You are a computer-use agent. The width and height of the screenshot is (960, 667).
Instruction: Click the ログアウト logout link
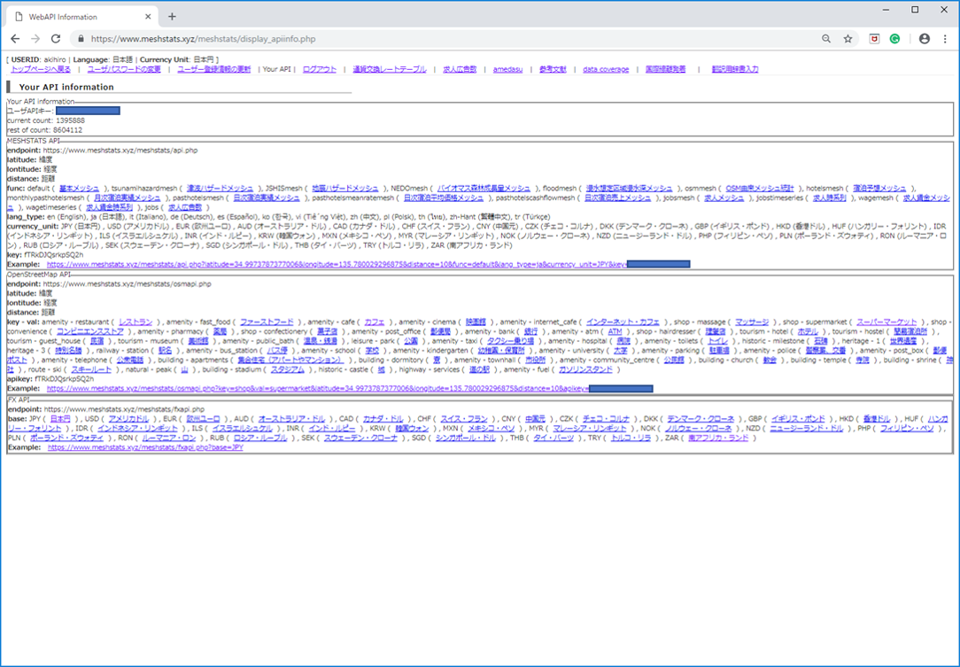coord(319,69)
